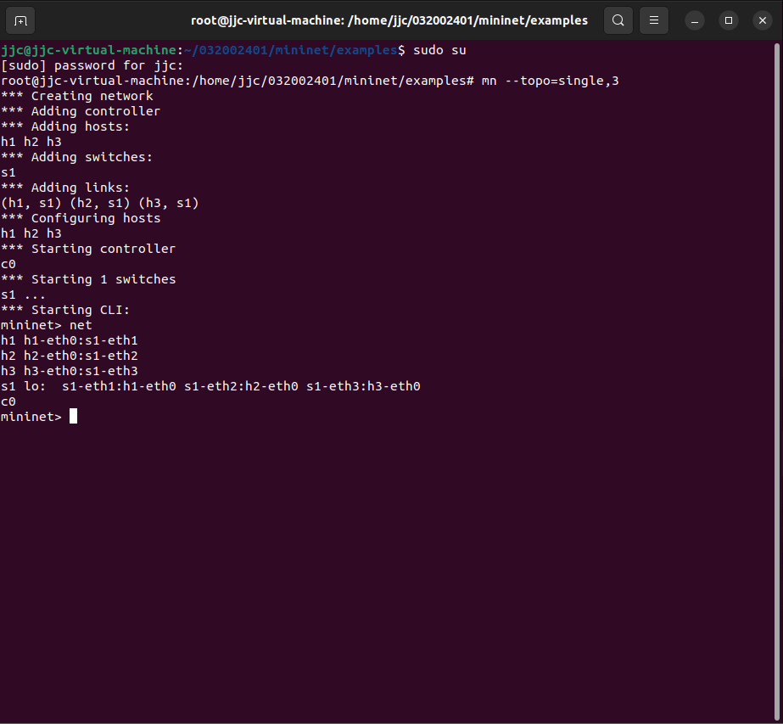Click the 'mn --topo=single,3' command
Screen dimensions: 783x724
coord(550,81)
